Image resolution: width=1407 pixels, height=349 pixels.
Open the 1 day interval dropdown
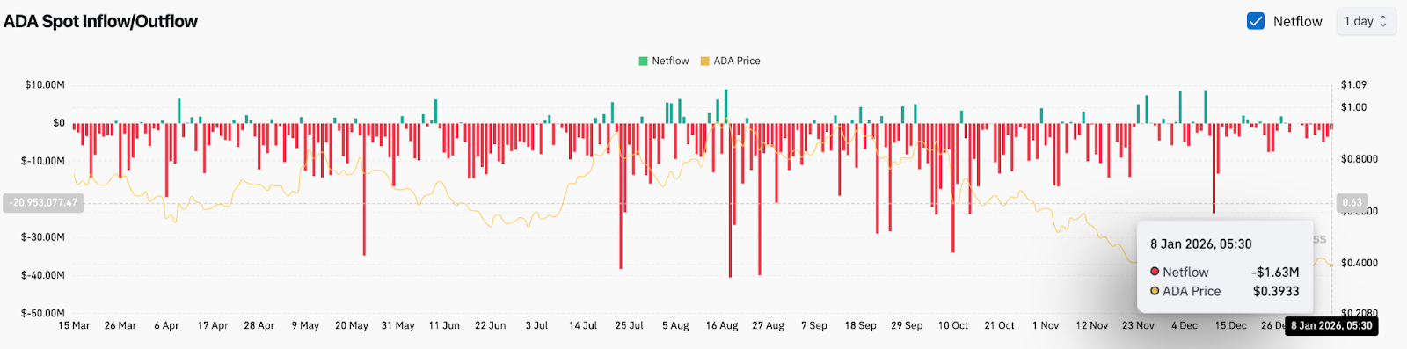point(1366,21)
